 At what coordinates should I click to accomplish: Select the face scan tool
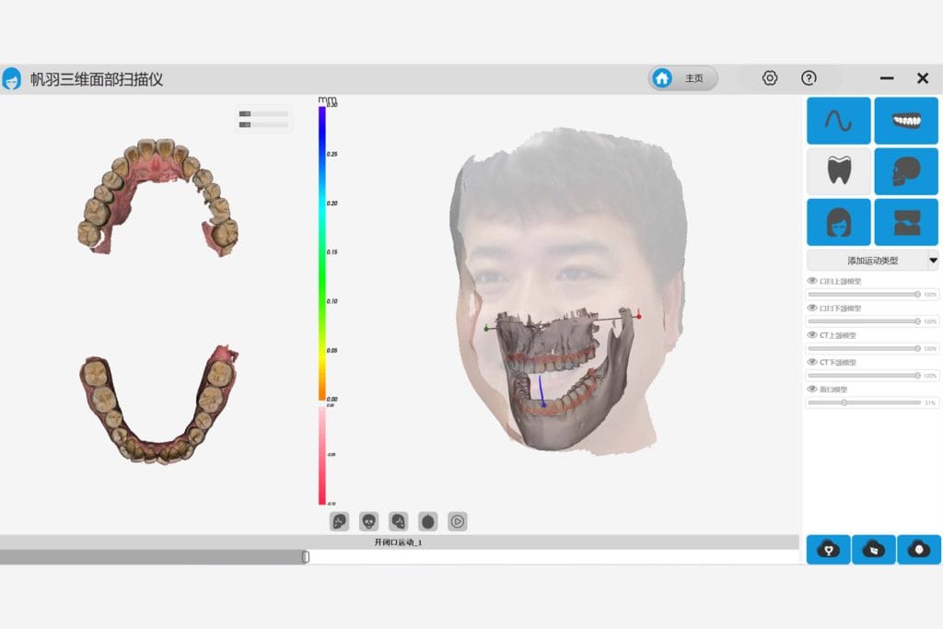coord(838,221)
